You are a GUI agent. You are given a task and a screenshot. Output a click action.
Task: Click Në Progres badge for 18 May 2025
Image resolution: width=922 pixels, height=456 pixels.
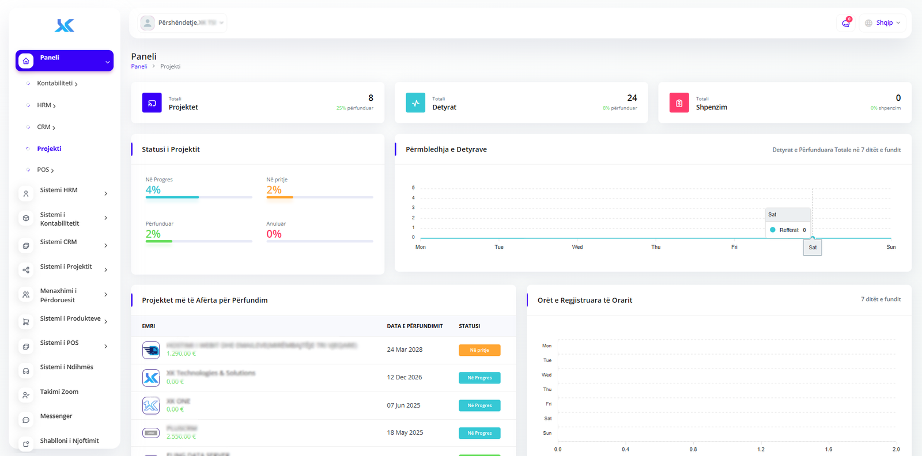point(479,433)
